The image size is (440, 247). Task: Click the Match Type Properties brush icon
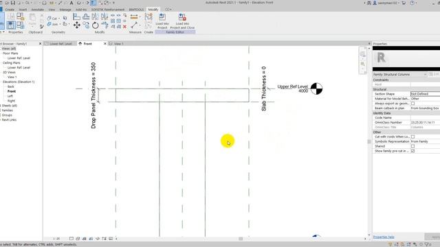coord(42,27)
